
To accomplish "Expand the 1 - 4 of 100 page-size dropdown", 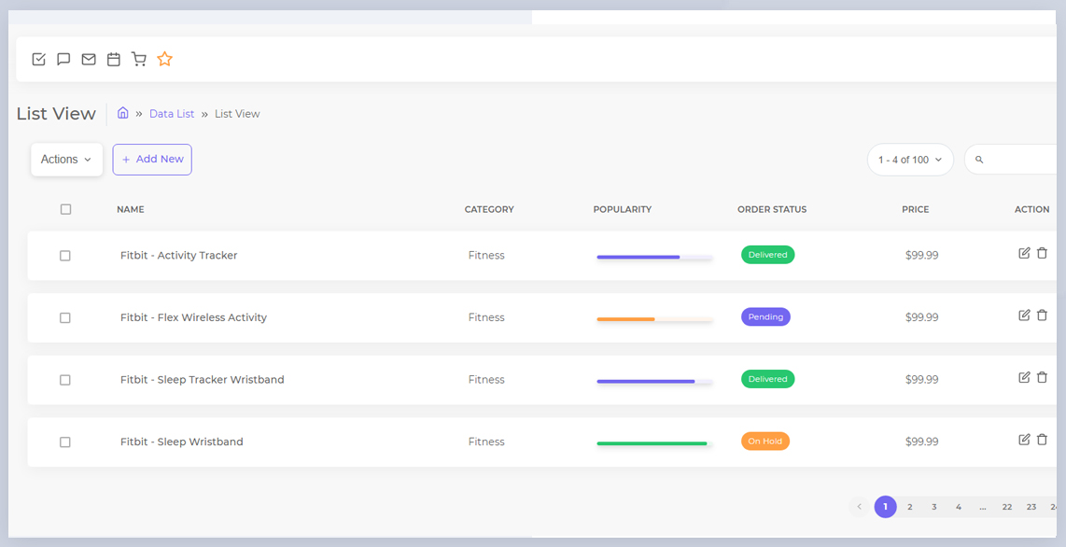I will click(x=910, y=160).
